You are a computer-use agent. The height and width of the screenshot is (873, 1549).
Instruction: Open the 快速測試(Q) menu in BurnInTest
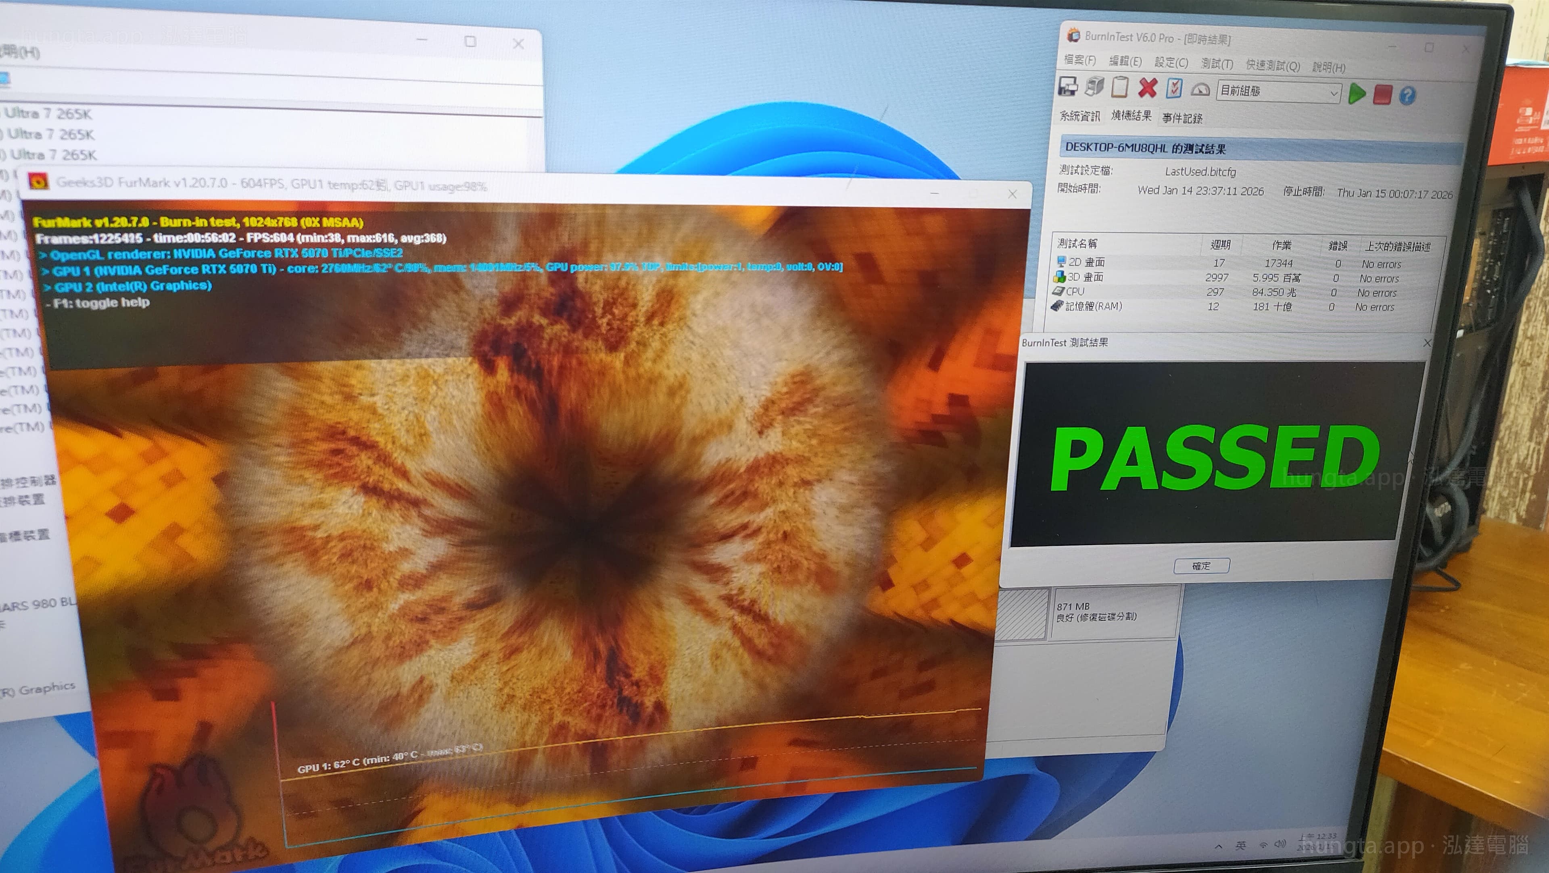1273,65
